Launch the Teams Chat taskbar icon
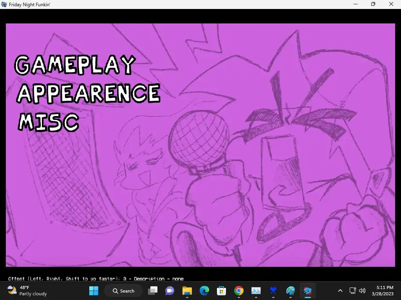Screen dimensions: 401x300 tap(170, 291)
